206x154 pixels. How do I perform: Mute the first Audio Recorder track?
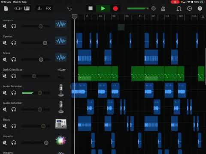(x=5, y=93)
